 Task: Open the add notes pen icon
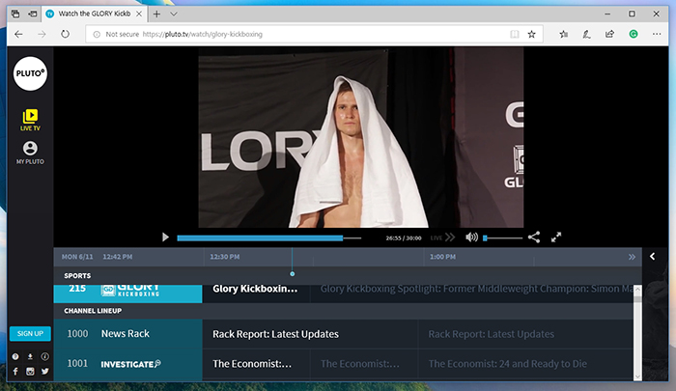[586, 34]
